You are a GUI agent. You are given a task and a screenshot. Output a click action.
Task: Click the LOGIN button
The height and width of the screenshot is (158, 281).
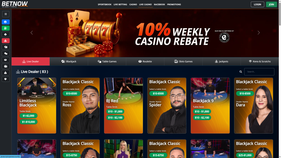click(257, 4)
